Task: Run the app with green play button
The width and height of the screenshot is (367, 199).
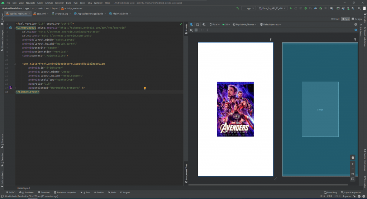Action: pyautogui.click(x=291, y=9)
